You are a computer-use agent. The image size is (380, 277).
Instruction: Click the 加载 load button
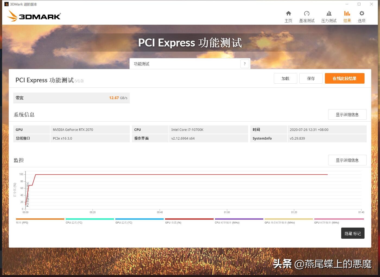285,78
